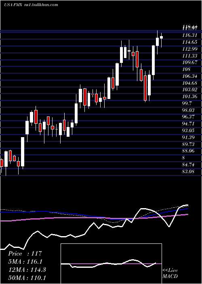The height and width of the screenshot is (284, 202).
Task: Select the 104.68 price label
Action: (190, 83)
